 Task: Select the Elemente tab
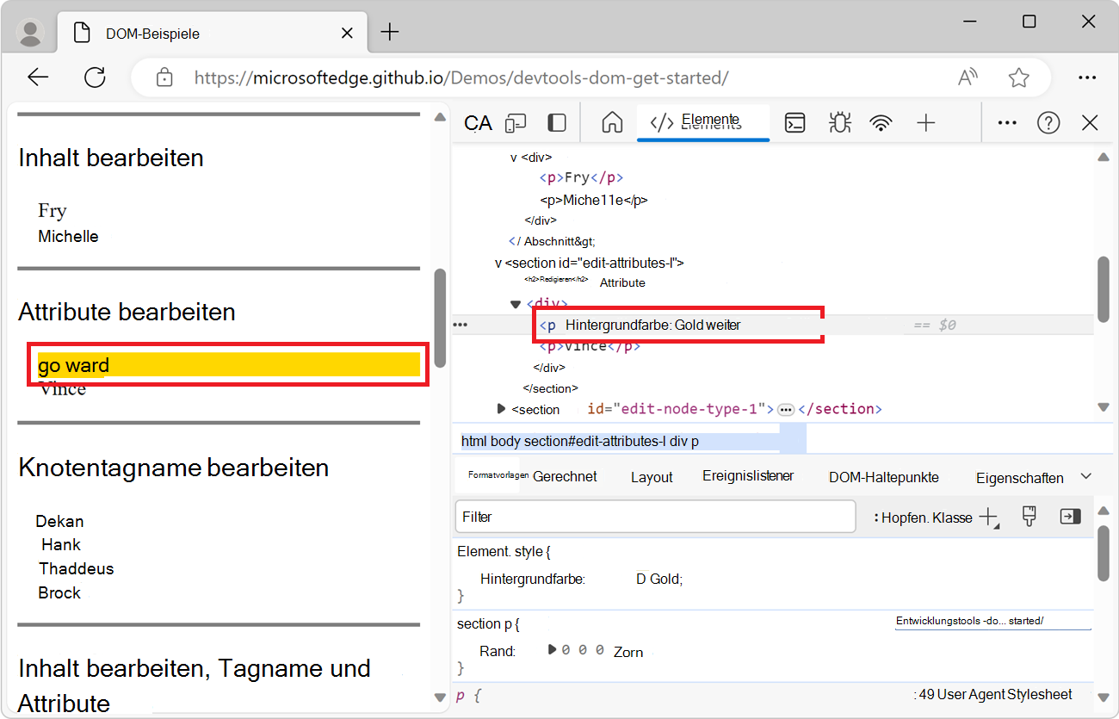[x=702, y=121]
